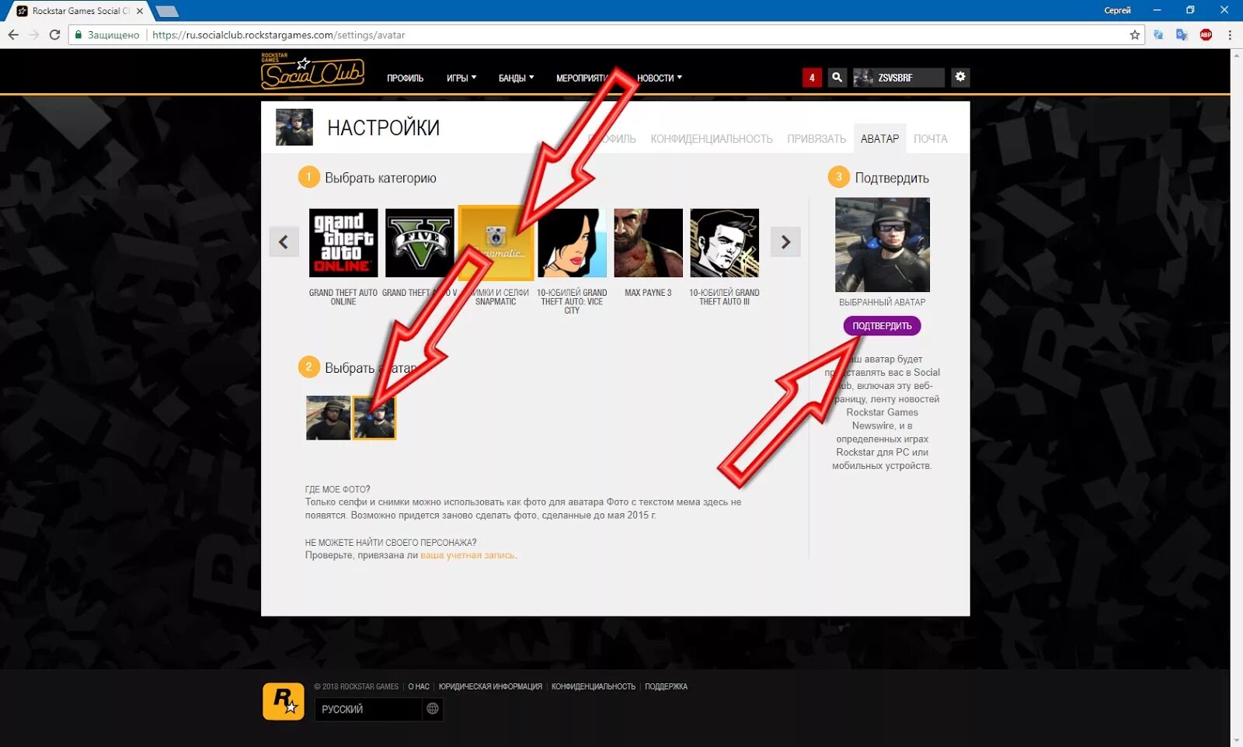The image size is (1243, 747).
Task: Open the ПОДДЕРЖКА footer link
Action: [666, 686]
